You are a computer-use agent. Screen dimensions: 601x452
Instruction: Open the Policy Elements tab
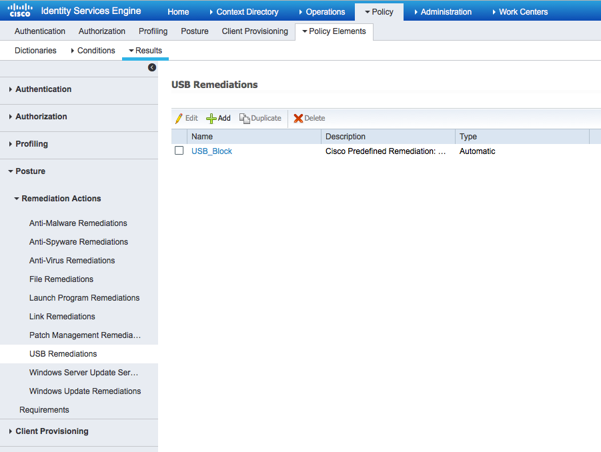click(x=334, y=31)
